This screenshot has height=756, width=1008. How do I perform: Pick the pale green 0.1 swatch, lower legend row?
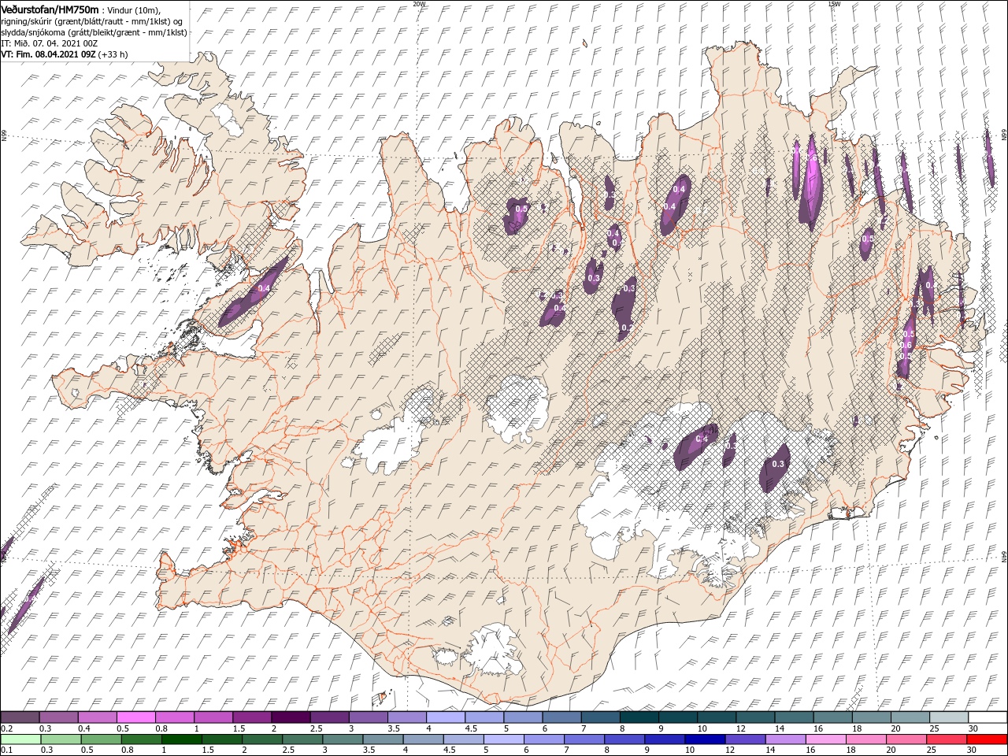pos(20,739)
